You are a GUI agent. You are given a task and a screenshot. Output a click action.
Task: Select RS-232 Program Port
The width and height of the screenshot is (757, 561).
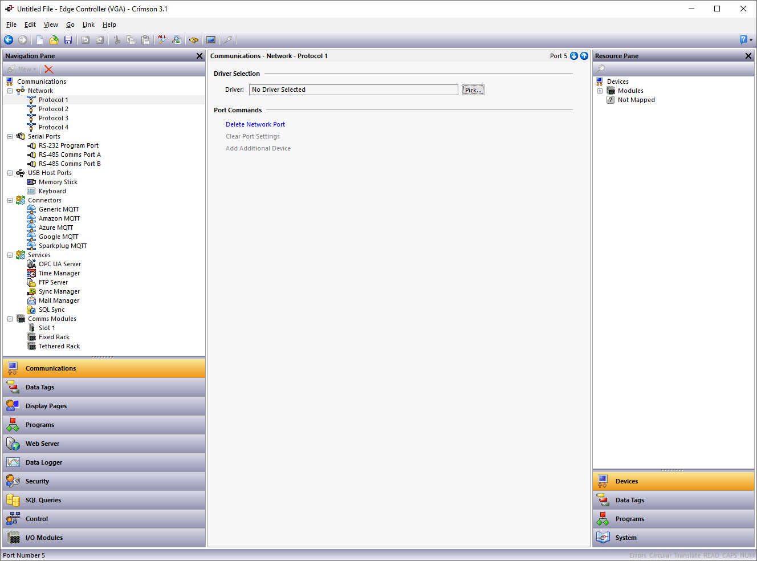[x=68, y=145]
